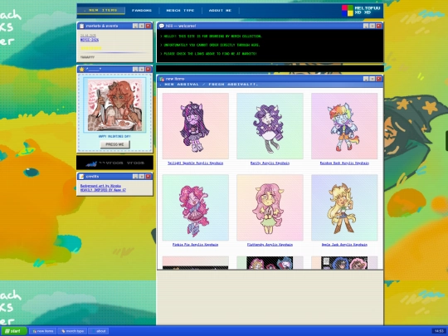Viewport: 448px width, 336px height.
Task: Click the notepad icon in markets & events titlebar
Action: click(81, 26)
